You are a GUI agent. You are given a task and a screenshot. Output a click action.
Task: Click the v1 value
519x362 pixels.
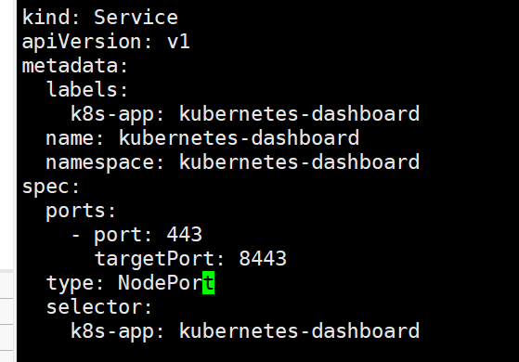[x=178, y=42]
